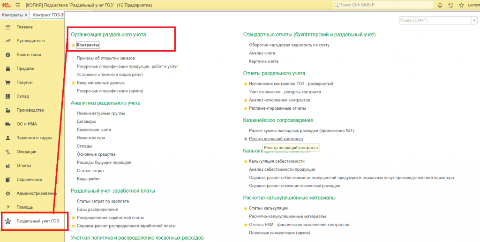The height and width of the screenshot is (242, 480).
Task: Open Оборотно-сальдовая ведомость по счету
Action: (x=289, y=45)
